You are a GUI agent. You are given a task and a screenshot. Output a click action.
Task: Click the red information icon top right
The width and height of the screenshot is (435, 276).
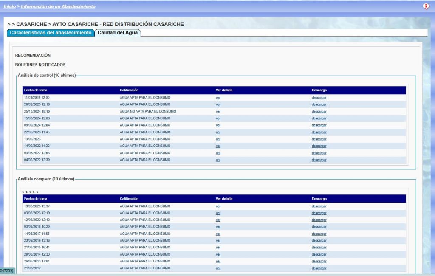pos(426,6)
